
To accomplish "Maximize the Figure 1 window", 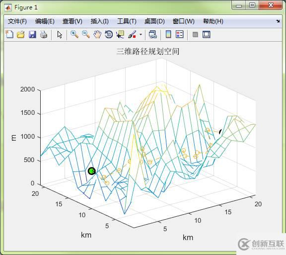I will pyautogui.click(x=252, y=5).
